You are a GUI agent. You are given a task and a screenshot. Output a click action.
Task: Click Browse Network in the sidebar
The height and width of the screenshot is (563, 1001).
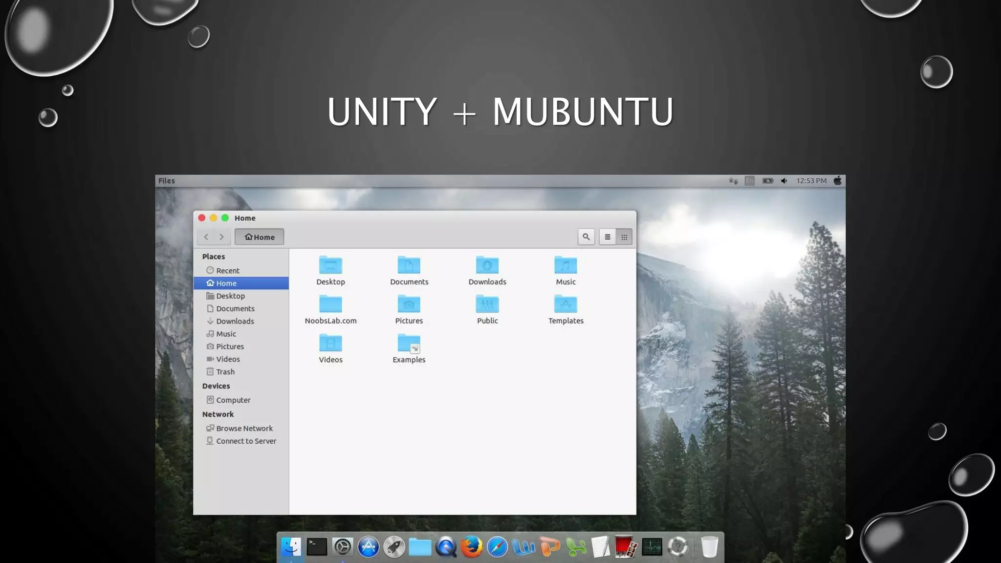pos(241,428)
